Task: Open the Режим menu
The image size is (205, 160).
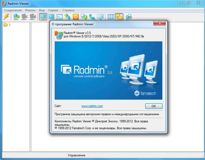Action: 30,10
